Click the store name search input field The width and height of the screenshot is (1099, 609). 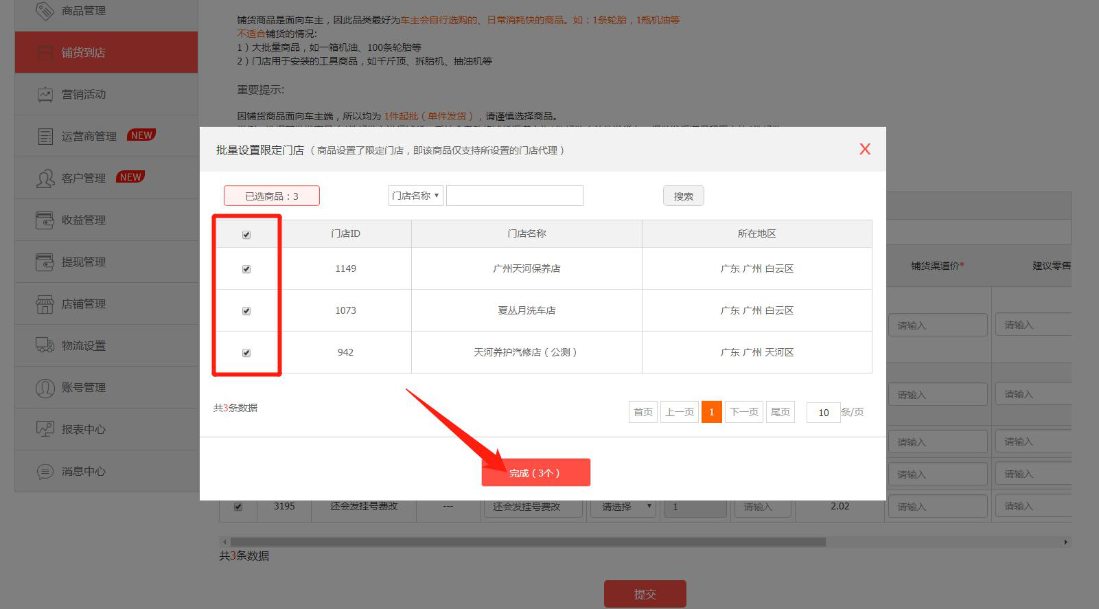click(514, 196)
